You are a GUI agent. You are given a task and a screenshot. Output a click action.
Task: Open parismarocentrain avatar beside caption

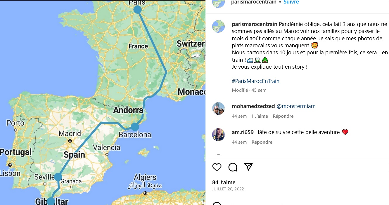coord(218,26)
